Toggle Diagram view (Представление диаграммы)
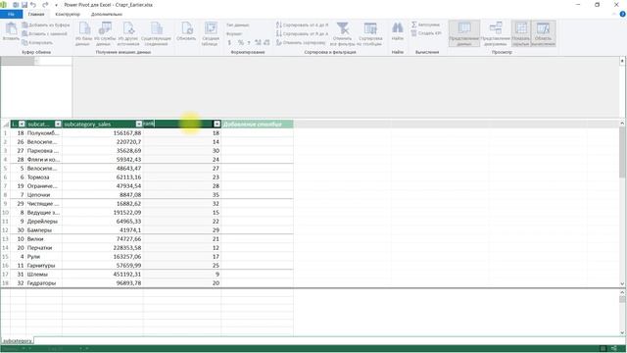The width and height of the screenshot is (627, 353). pyautogui.click(x=496, y=33)
